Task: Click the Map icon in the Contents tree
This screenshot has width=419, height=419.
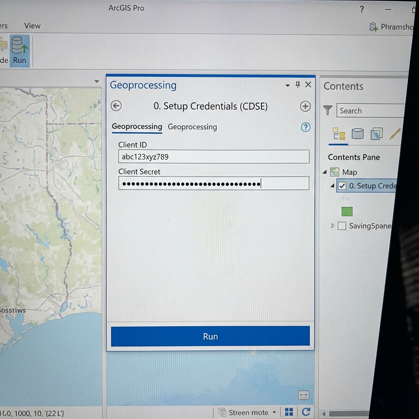Action: coord(335,172)
